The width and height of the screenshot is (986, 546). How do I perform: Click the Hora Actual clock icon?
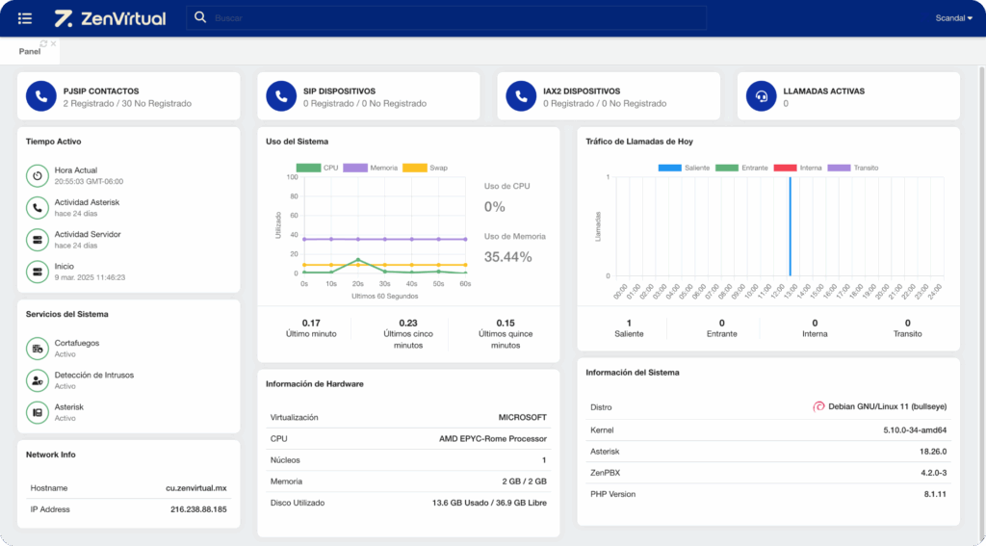coord(38,176)
